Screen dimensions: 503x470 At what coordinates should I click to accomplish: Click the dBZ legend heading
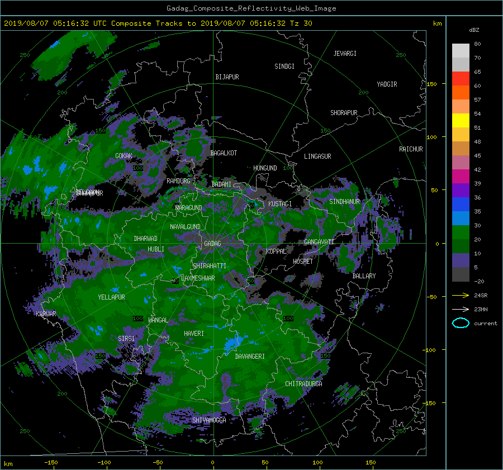coord(474,30)
